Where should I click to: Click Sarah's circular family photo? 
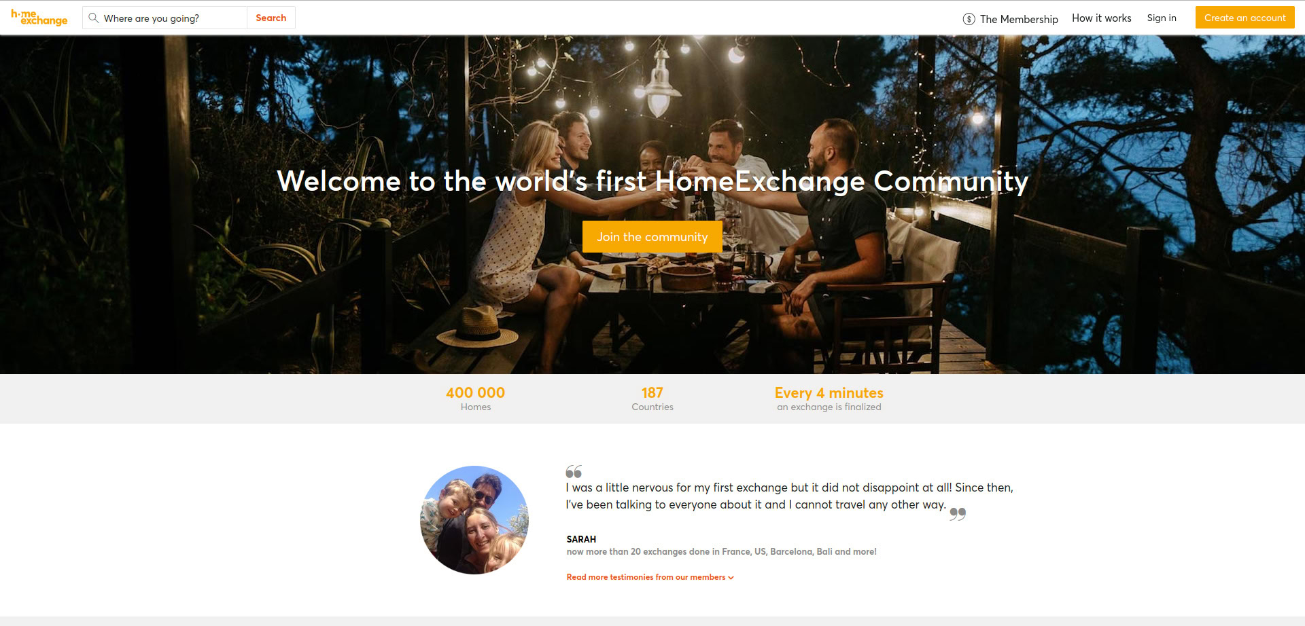[474, 520]
